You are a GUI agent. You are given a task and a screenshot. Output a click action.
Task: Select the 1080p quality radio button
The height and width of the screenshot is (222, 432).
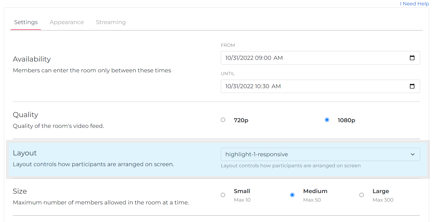pos(327,120)
